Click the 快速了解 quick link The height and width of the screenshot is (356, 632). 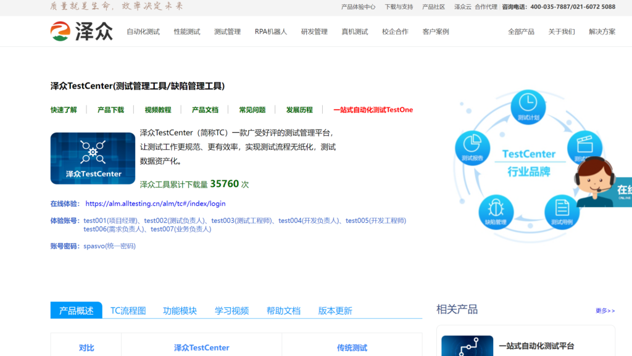pyautogui.click(x=64, y=110)
